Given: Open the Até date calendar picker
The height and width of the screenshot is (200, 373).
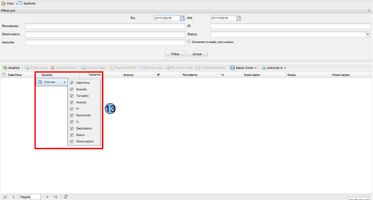Looking at the screenshot, I should click(x=239, y=18).
